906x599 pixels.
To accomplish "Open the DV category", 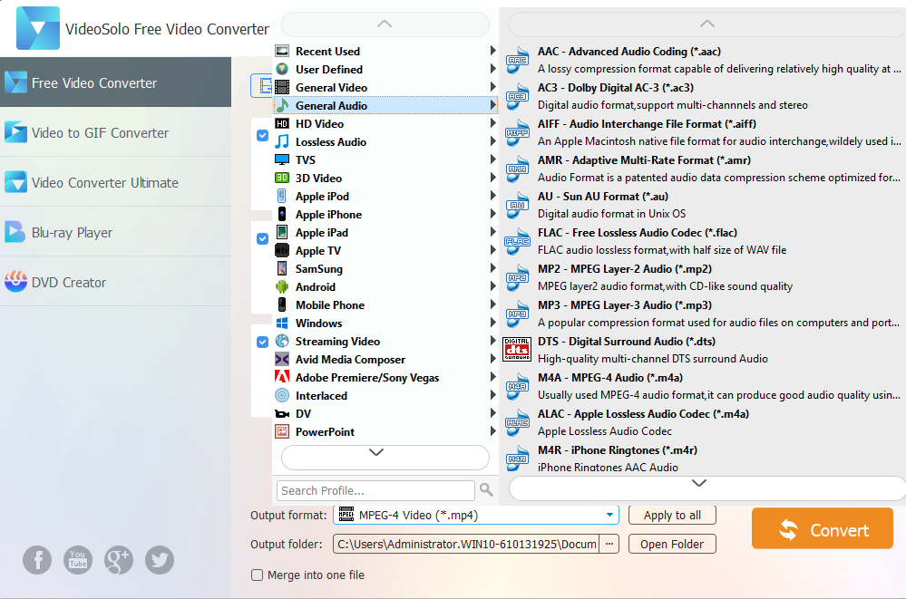I will tap(385, 413).
